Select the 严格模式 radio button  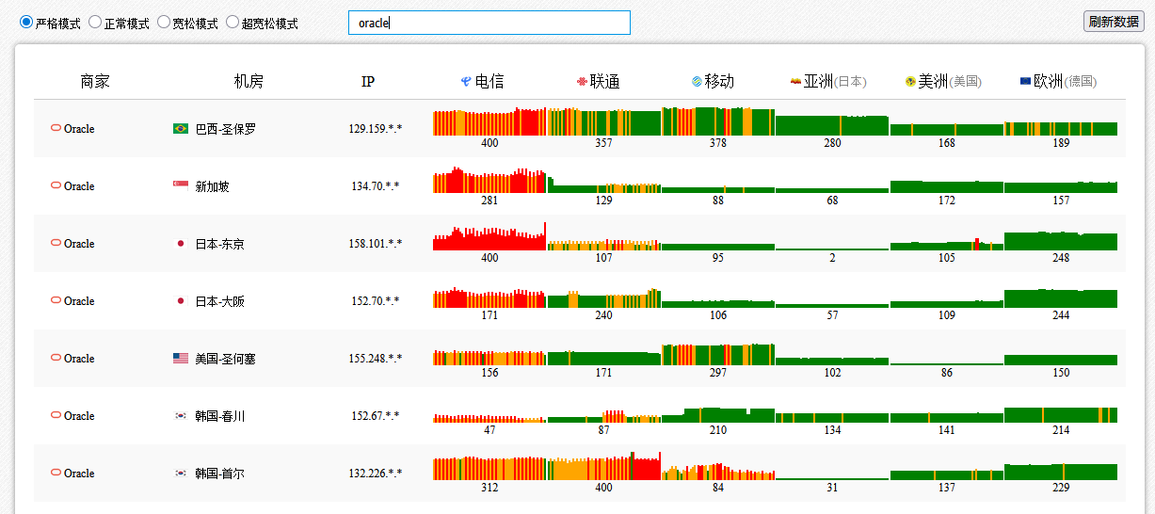tap(25, 22)
